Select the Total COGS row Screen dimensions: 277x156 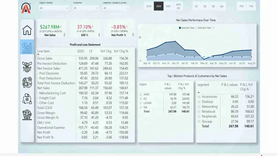coord(83,108)
